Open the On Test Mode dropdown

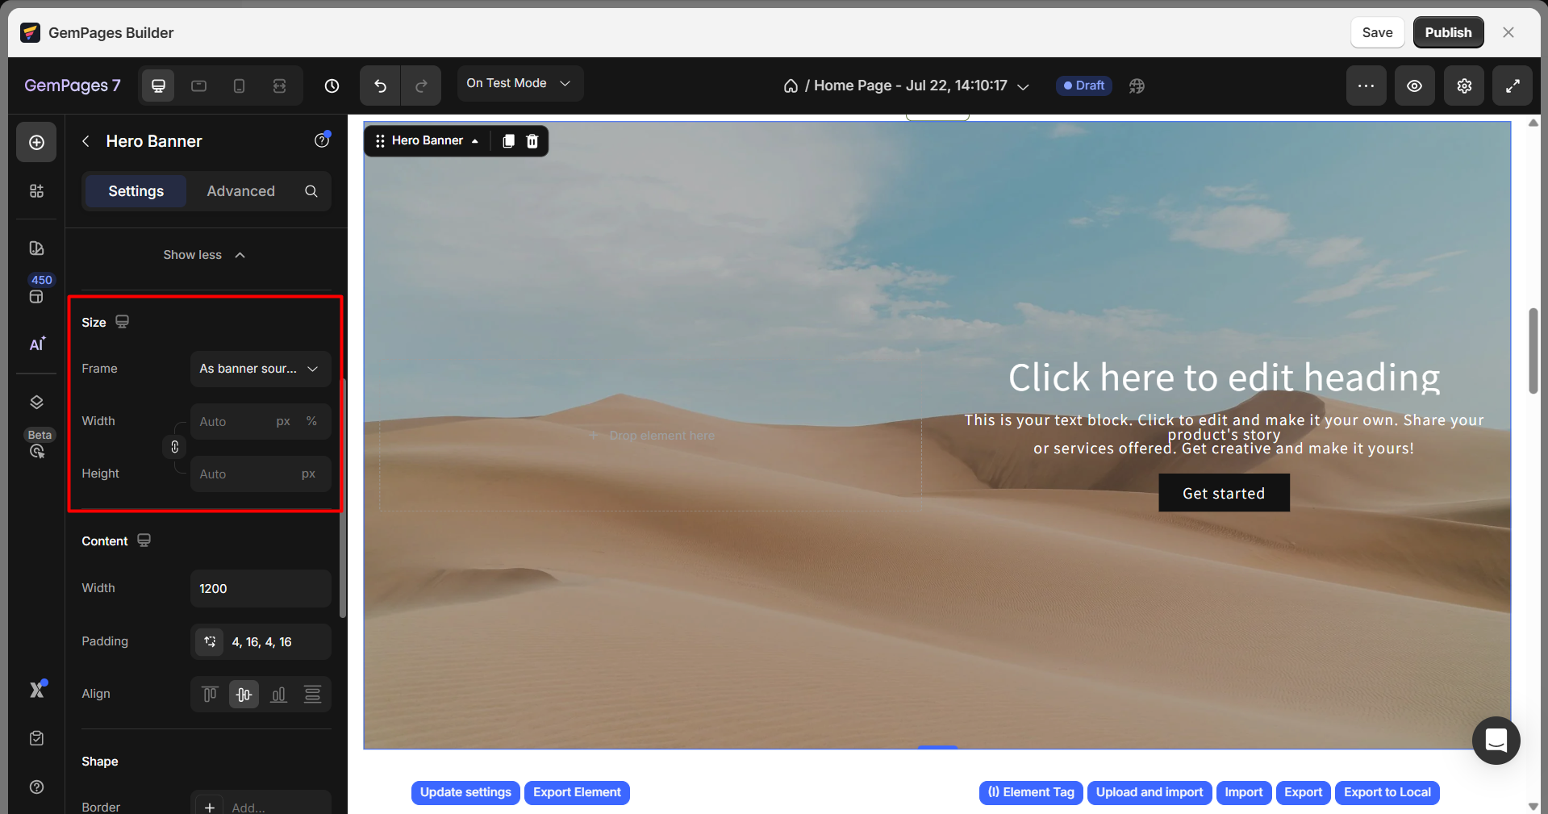(520, 83)
